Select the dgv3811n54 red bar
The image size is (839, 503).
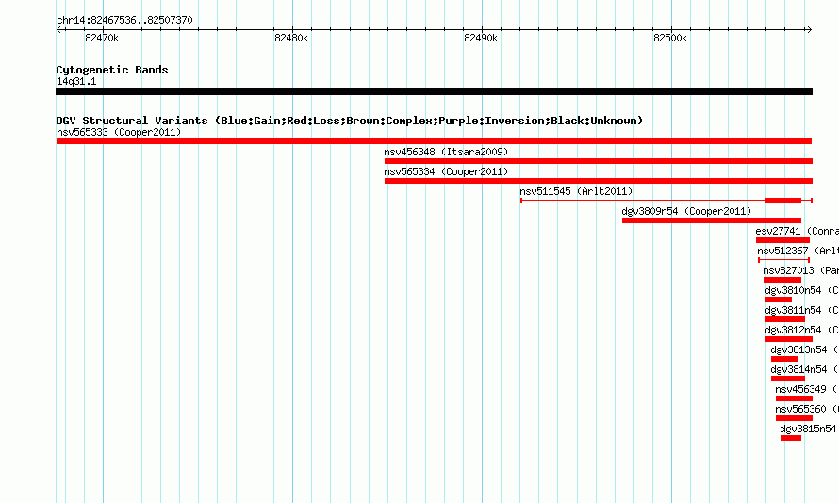coord(785,319)
